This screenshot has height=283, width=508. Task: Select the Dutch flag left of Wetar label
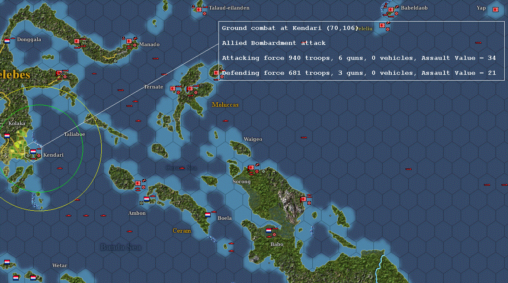(x=7, y=262)
